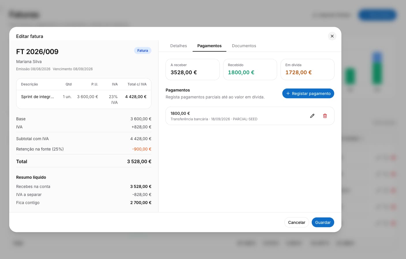Click the Total c/ IVA column header

pos(137,84)
